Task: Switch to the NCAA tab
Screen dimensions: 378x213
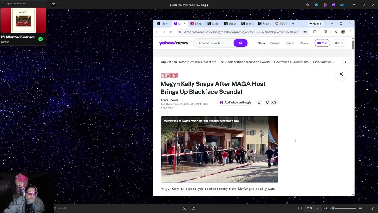Action: tap(281, 24)
